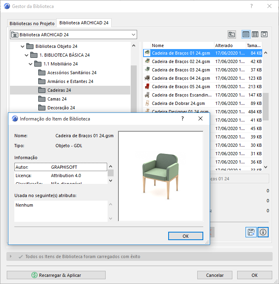Click Cadeira de Braços 04 file icon
This screenshot has width=279, height=284.
tap(147, 78)
